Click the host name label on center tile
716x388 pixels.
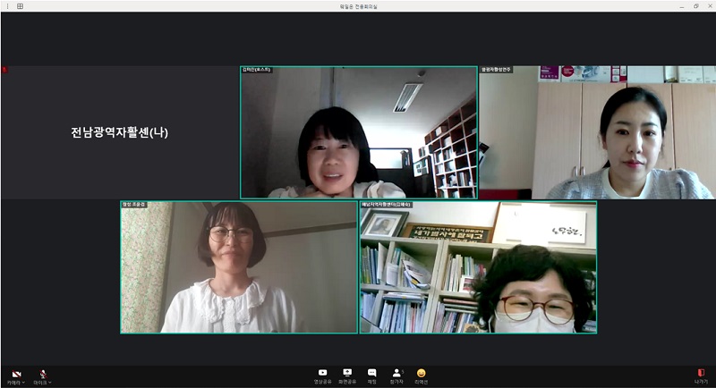click(x=256, y=70)
